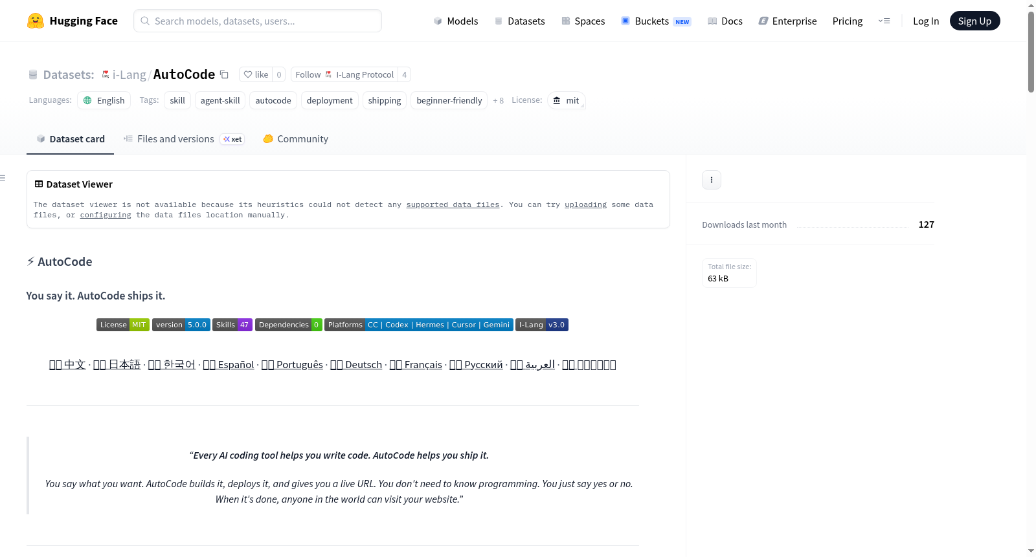Select the English language tag
Screen dimensions: 1036x557
(x=104, y=100)
